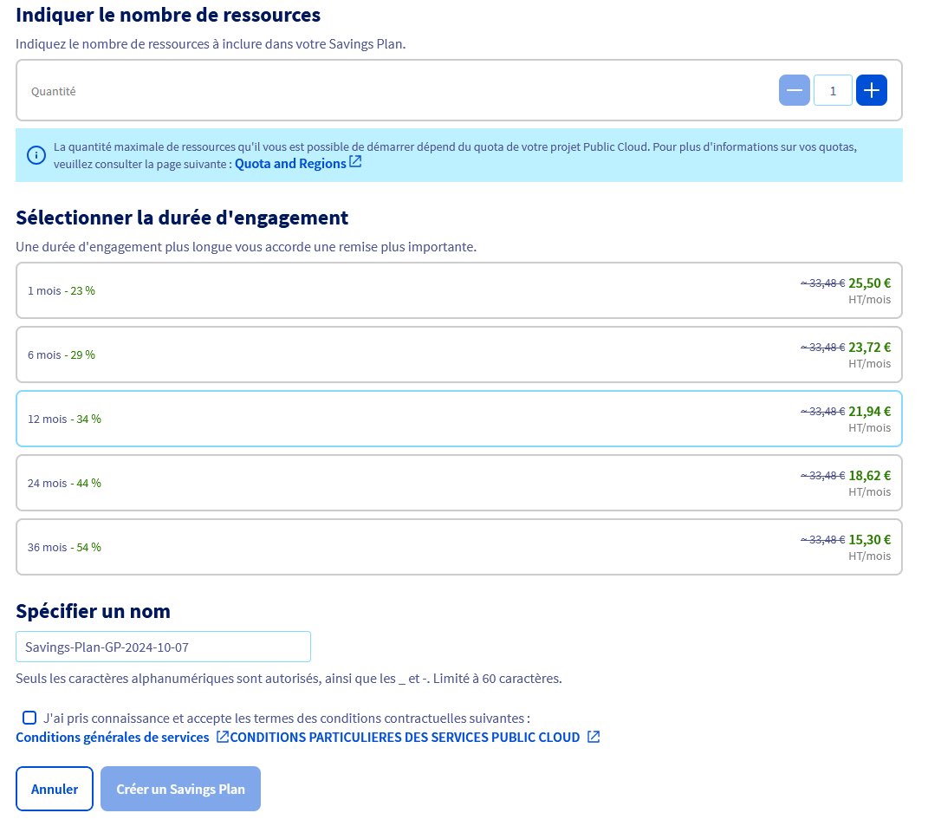Image resolution: width=941 pixels, height=826 pixels.
Task: Click the info icon in blue banner
Action: [x=36, y=155]
